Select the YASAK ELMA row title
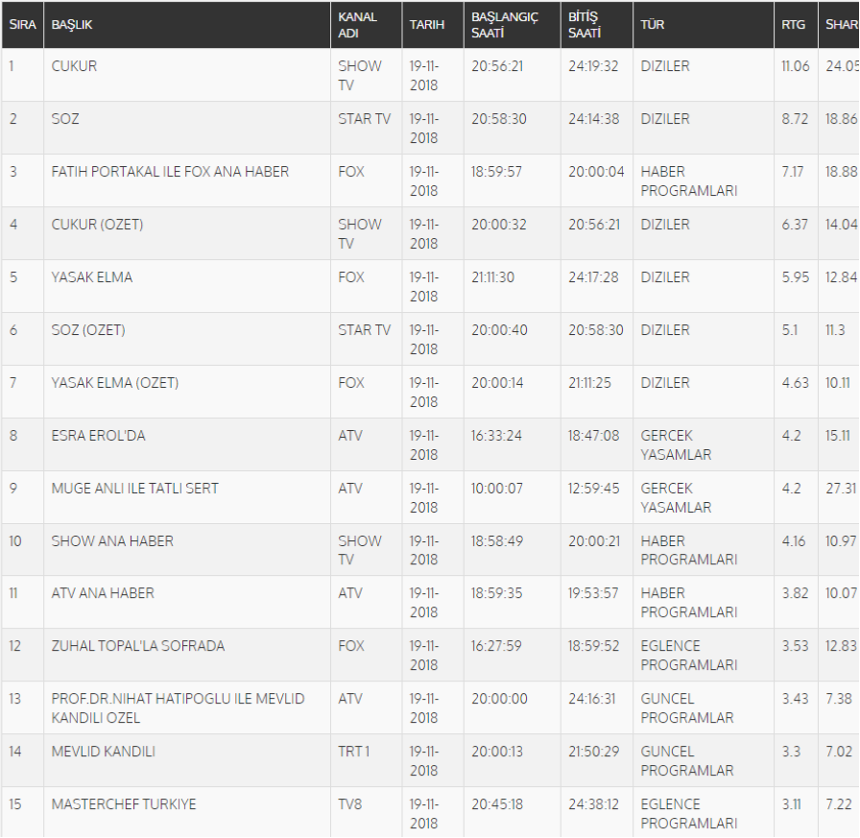This screenshot has height=838, width=860. pos(92,277)
